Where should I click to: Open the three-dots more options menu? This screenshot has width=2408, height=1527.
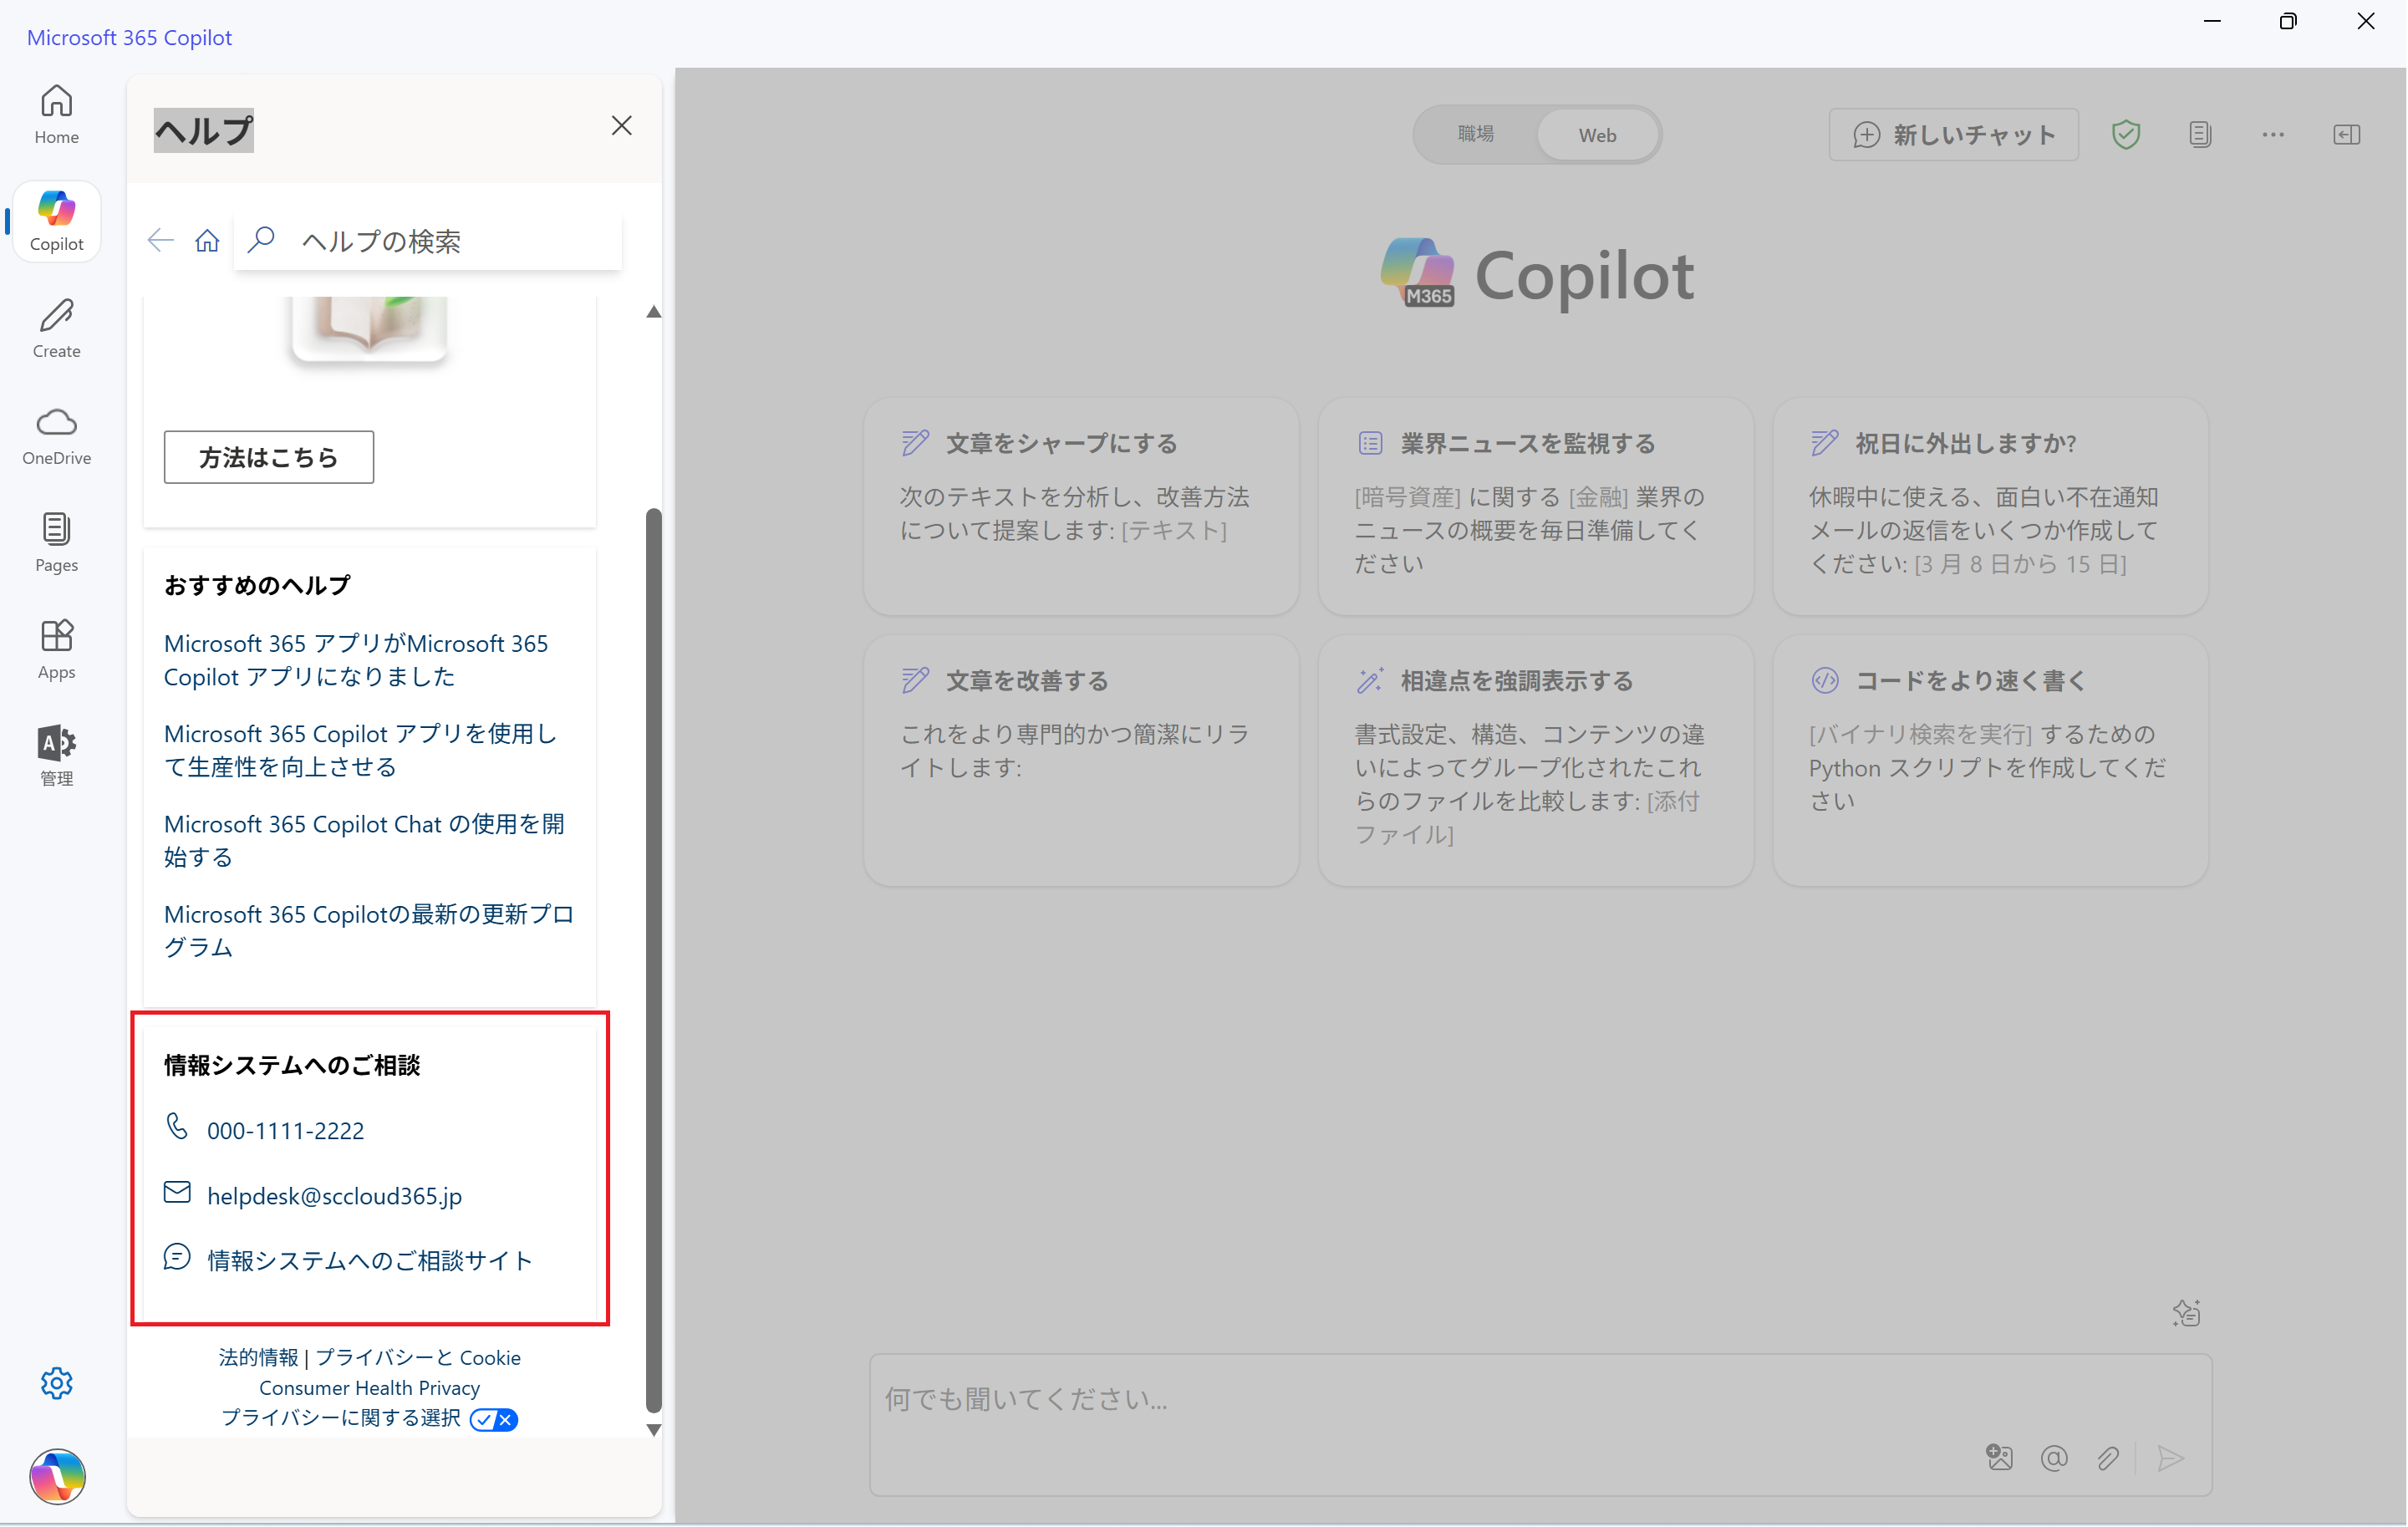(2273, 134)
